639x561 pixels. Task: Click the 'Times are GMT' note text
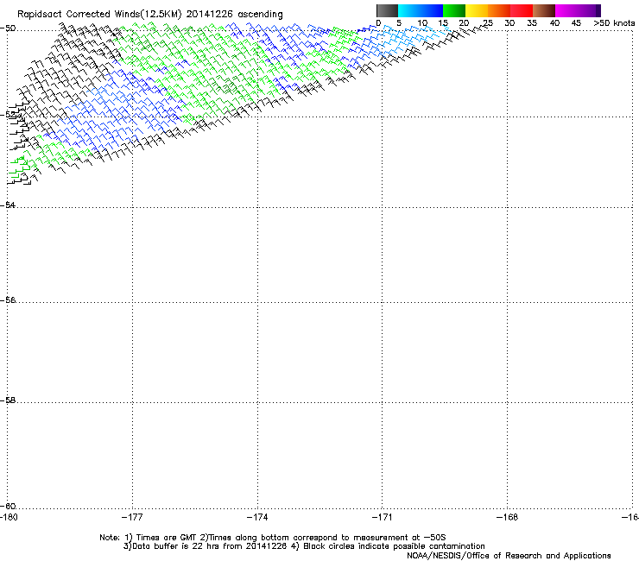167,538
